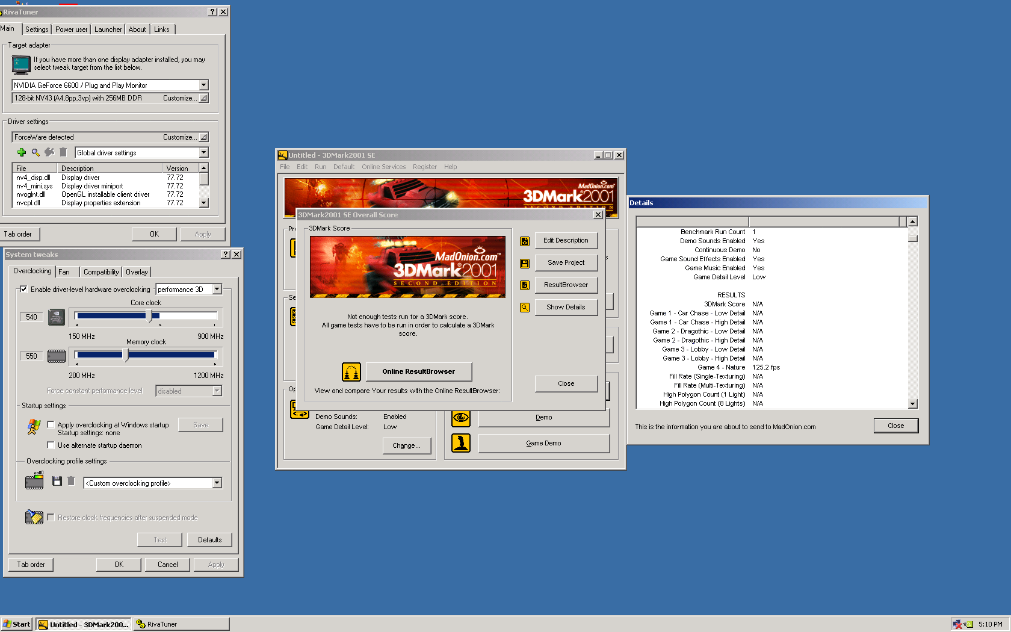1011x632 pixels.
Task: Click the magnifier icon in Driver settings
Action: coord(36,152)
